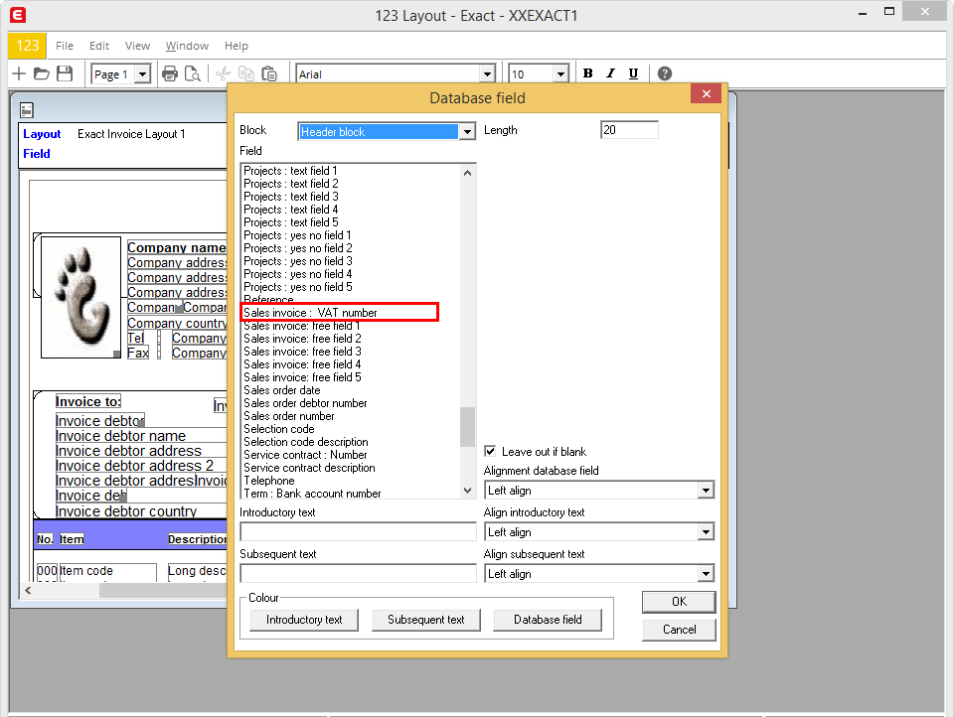Viewport: 954px width, 717px height.
Task: Click the 123 module icon in menu bar
Action: click(x=28, y=46)
